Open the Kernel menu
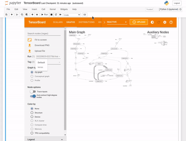The height and width of the screenshot is (141, 186). tap(53, 9)
